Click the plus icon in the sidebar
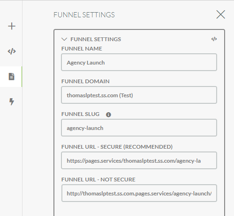This screenshot has width=234, height=216. click(x=12, y=26)
